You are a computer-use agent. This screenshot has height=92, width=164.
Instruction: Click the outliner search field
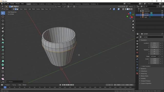151,7
